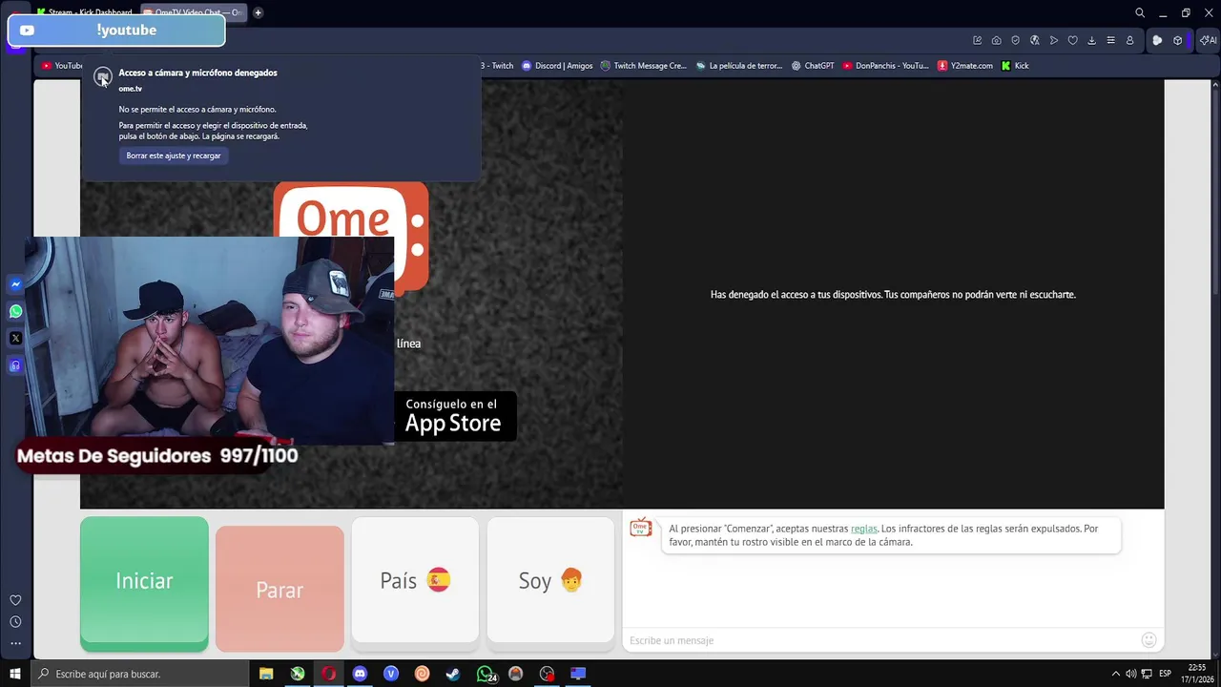Open File Explorer from the taskbar
This screenshot has height=687, width=1221.
pyautogui.click(x=266, y=674)
